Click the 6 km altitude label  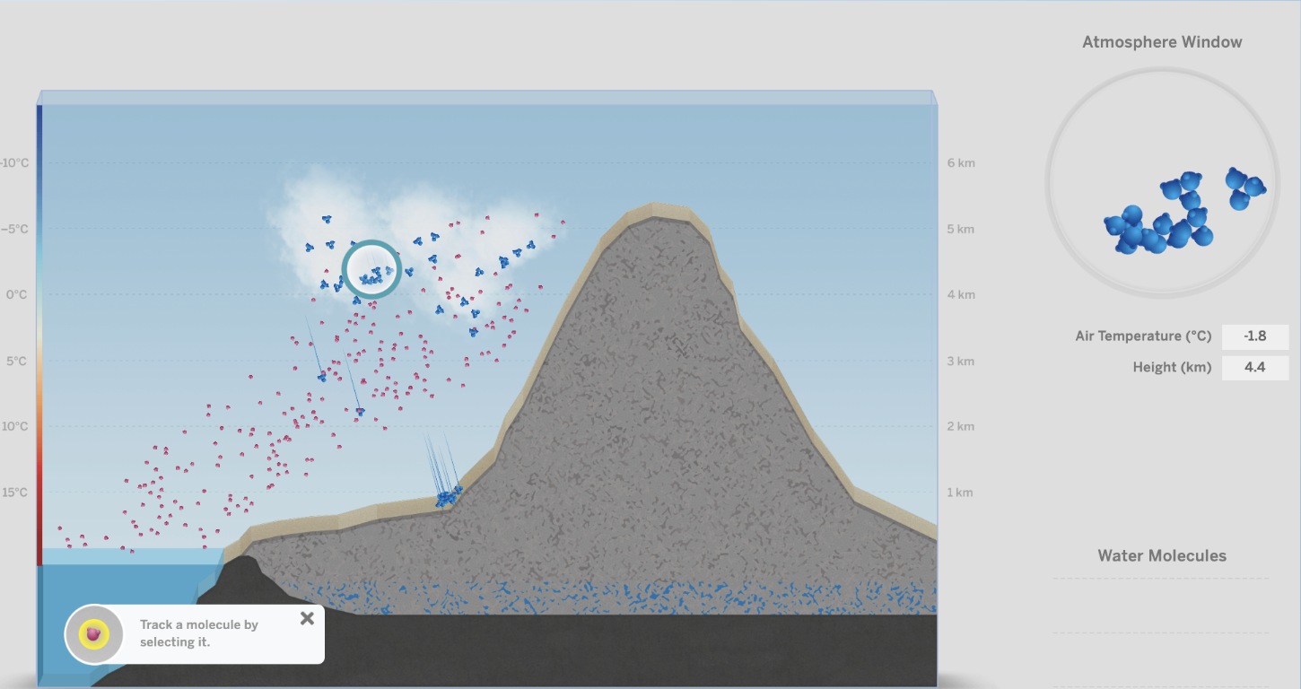pyautogui.click(x=960, y=163)
